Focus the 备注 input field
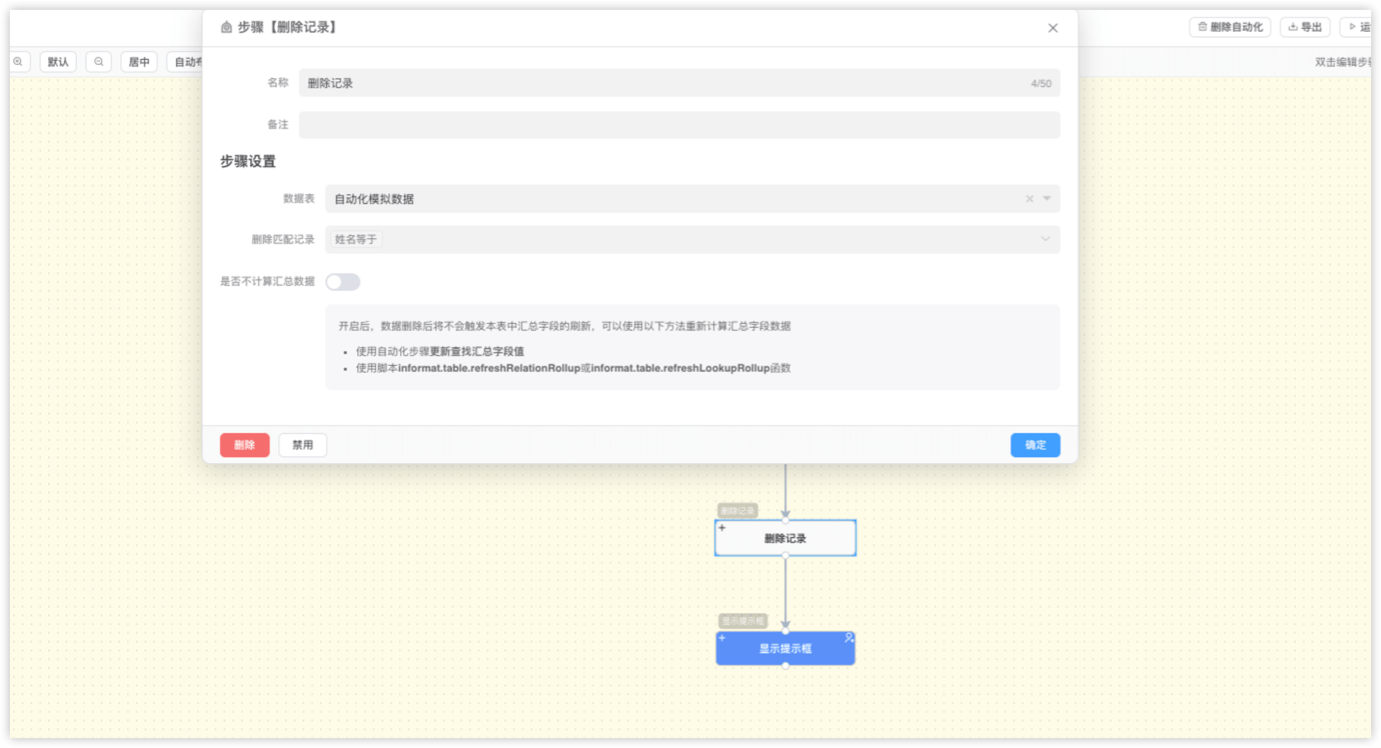 [x=679, y=125]
